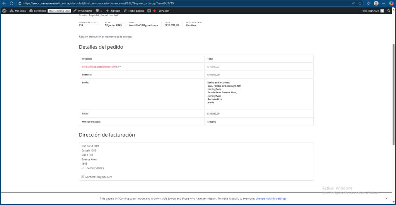
Task: Open the Personalizar customizer
Action: (82, 11)
